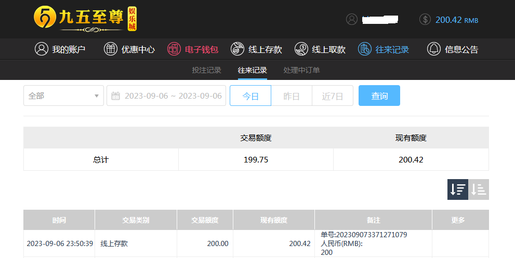Click the 九五至尊 logo
This screenshot has width=515, height=258.
coord(85,19)
